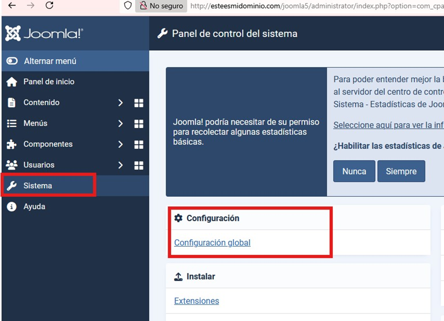Open the Componentes menu item

tap(48, 144)
